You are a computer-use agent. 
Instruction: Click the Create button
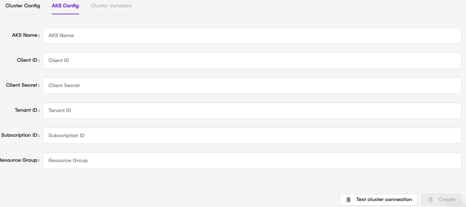click(441, 200)
